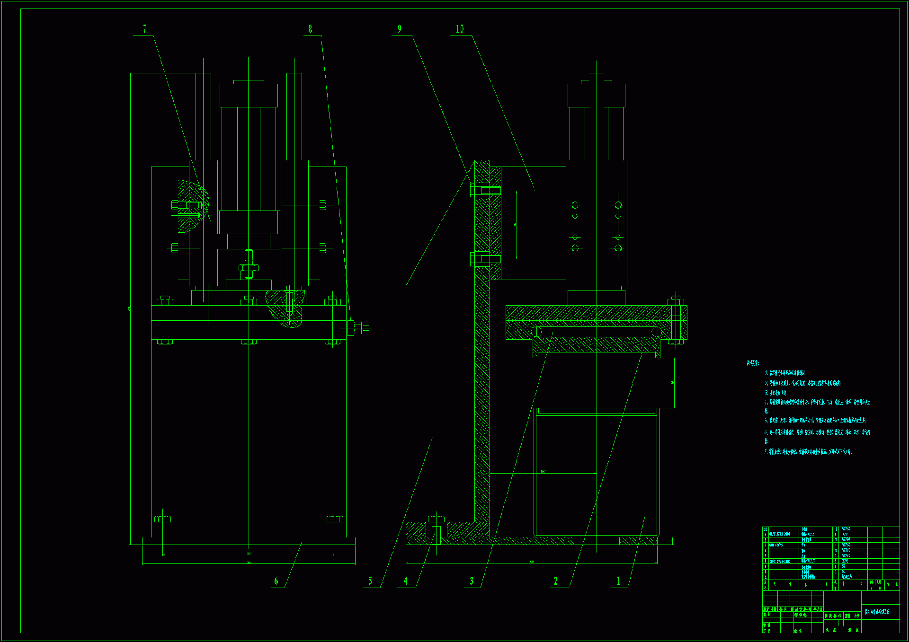Viewport: 909px width, 642px height.
Task: Select callout number 10 label
Action: coord(460,29)
